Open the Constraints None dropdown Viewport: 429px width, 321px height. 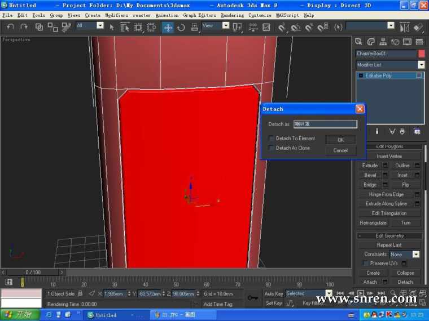pos(416,254)
